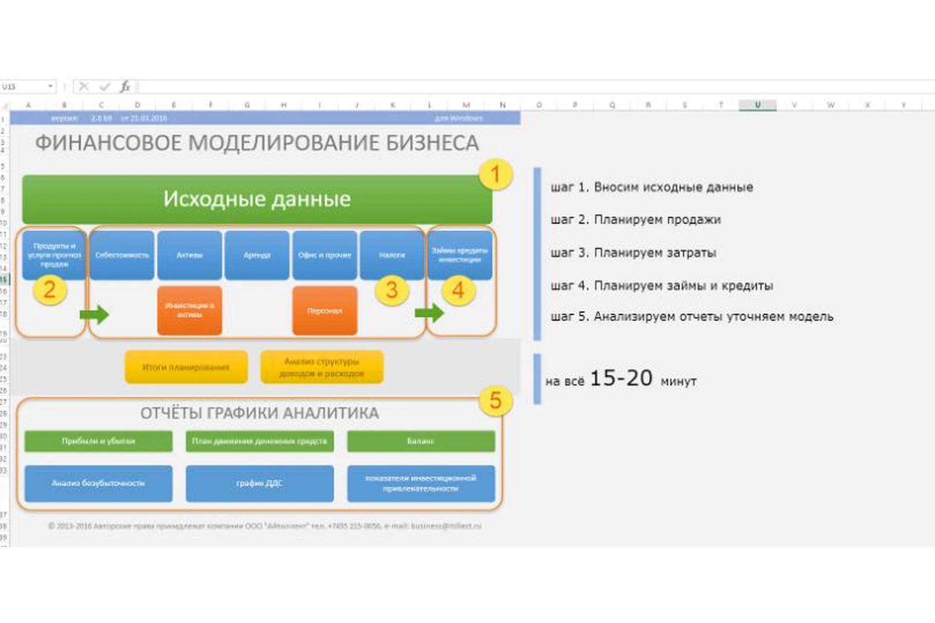This screenshot has width=935, height=623.
Task: Open the green Исходные данные button
Action: (x=257, y=199)
